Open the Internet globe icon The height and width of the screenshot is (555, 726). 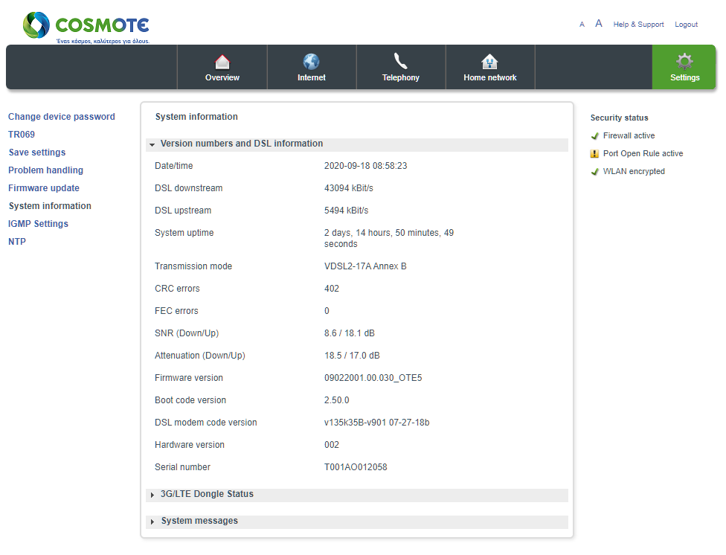[x=311, y=62]
